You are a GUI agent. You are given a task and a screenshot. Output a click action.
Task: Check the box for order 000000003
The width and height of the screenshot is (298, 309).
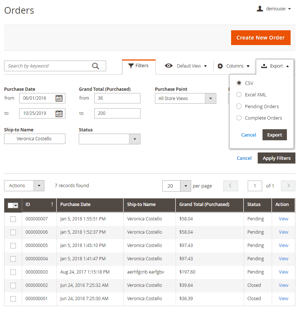click(13, 272)
